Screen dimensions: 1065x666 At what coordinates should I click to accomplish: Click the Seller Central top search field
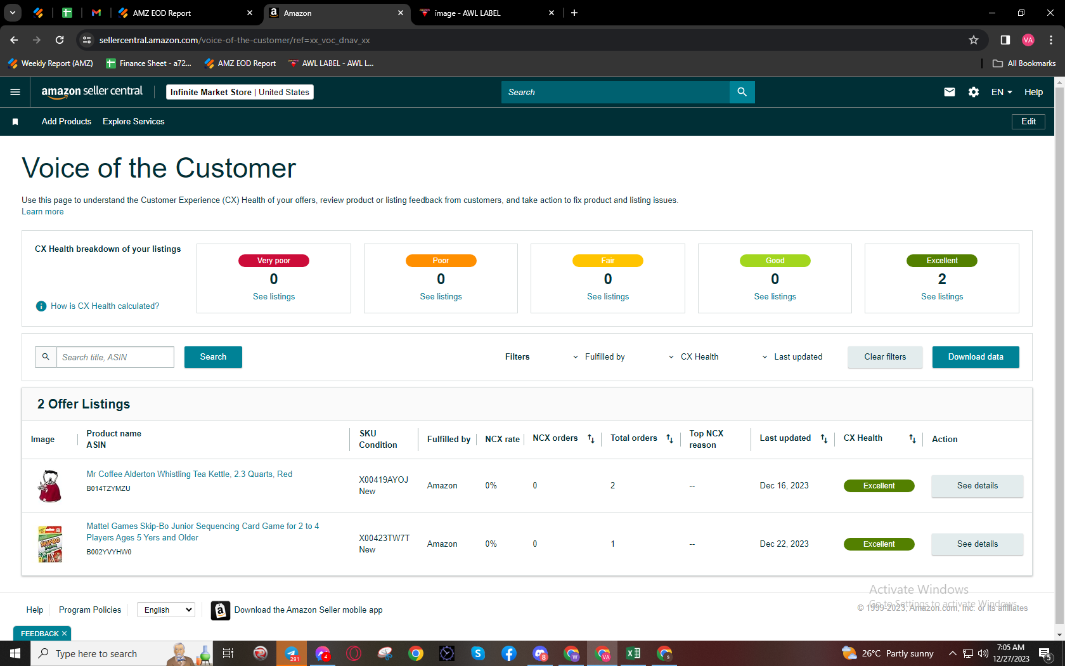615,92
